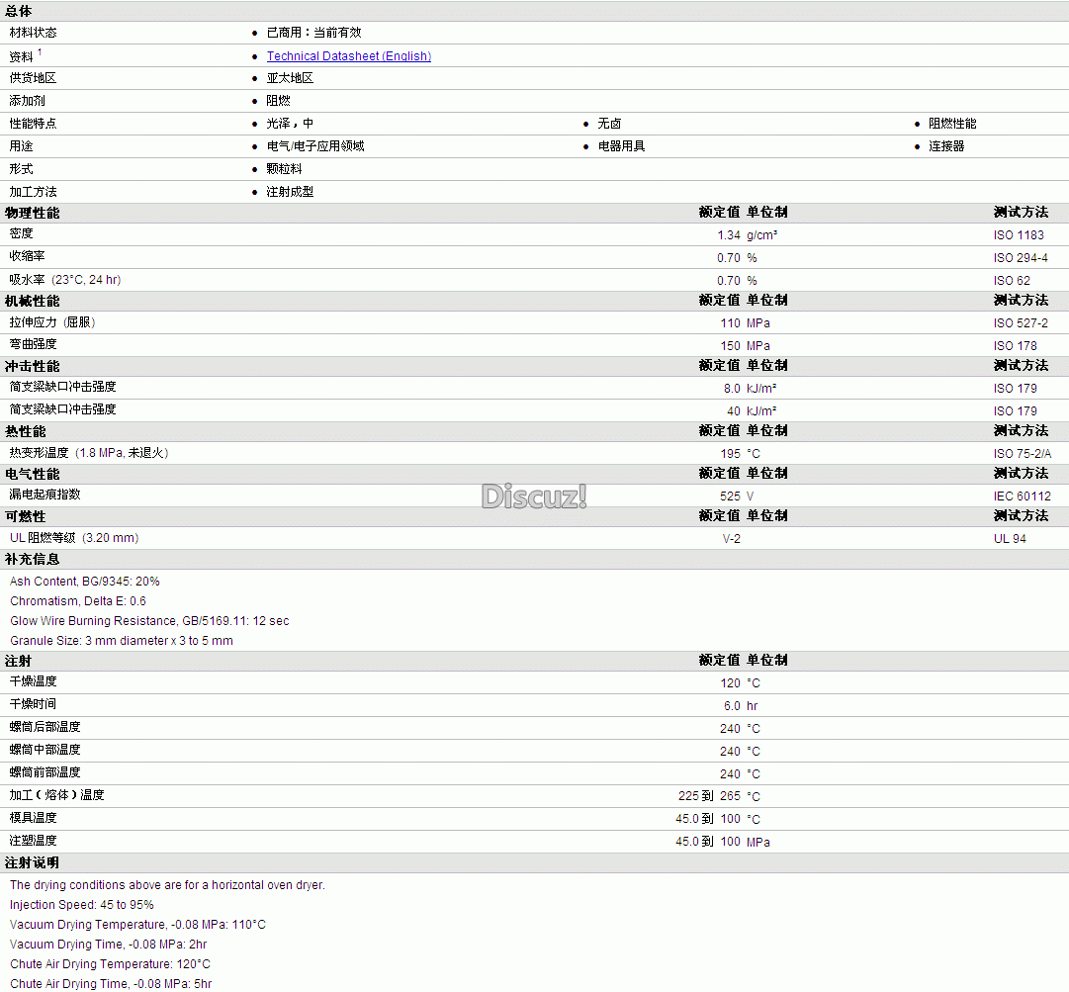Select the 总体 section header
The image size is (1069, 992).
tap(19, 11)
